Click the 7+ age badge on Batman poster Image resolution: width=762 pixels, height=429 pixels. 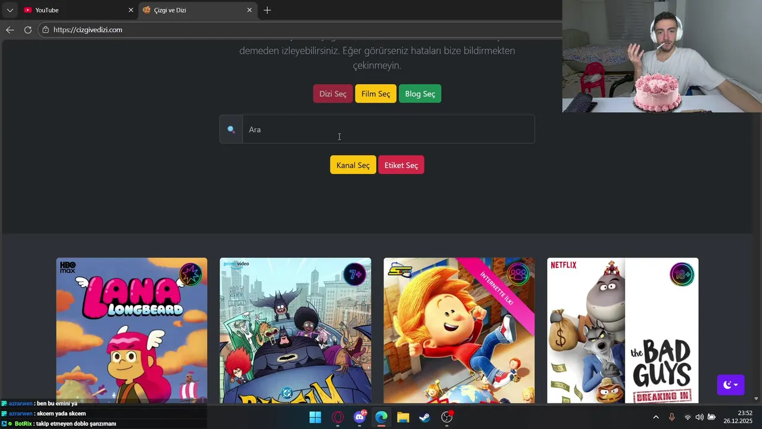tap(355, 275)
